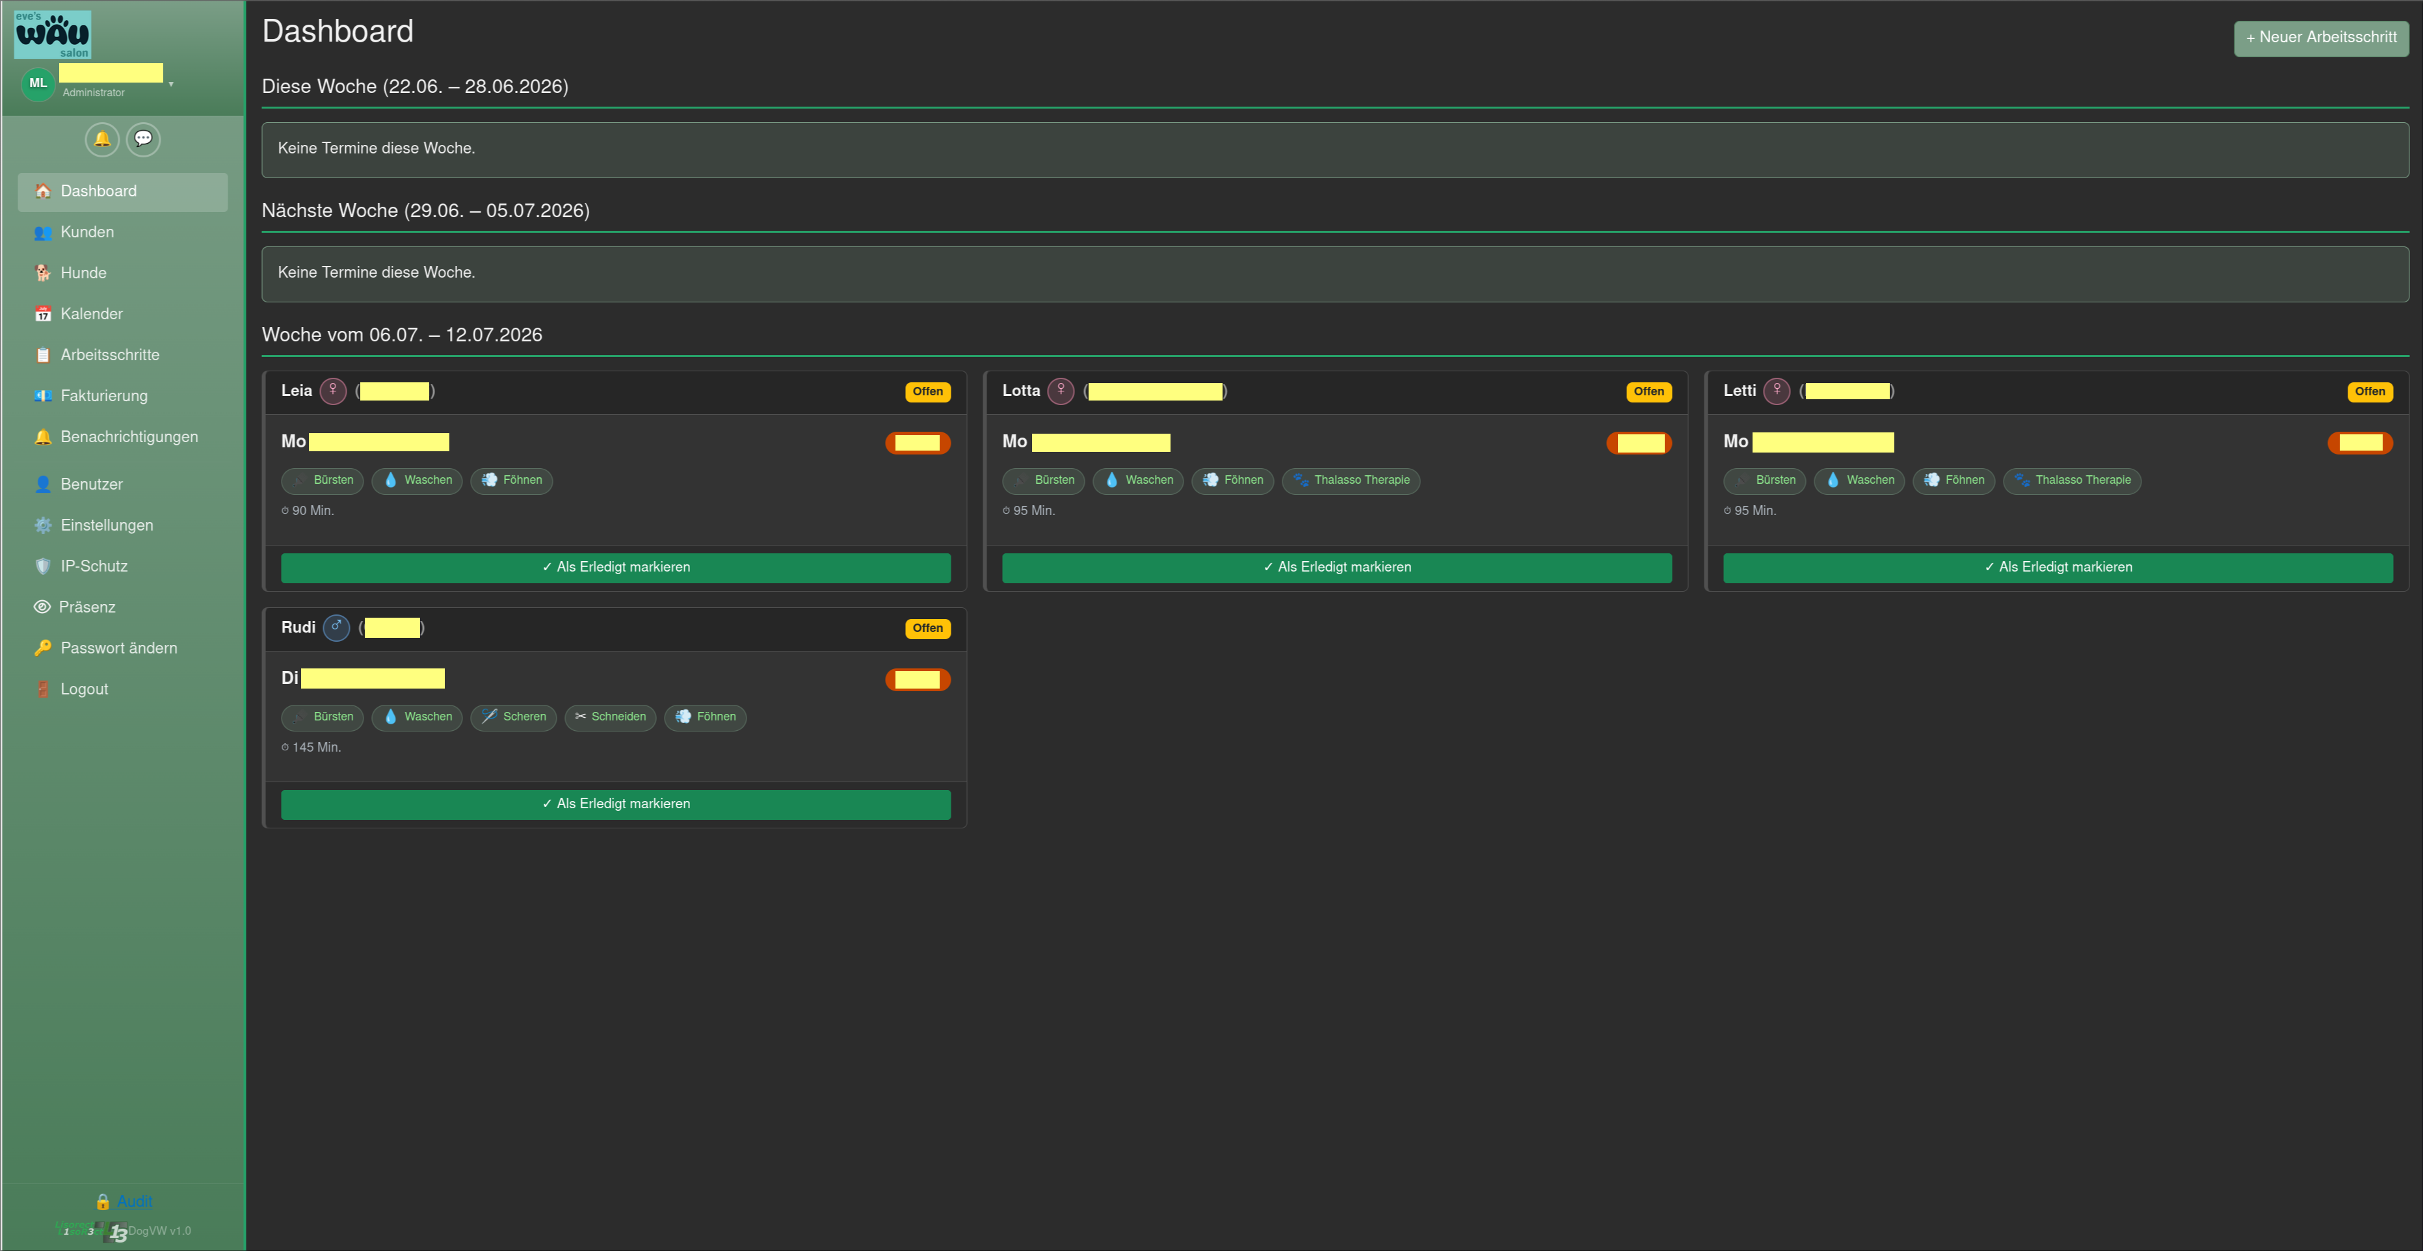Click Waschen tag on Rudi's card
This screenshot has width=2423, height=1251.
(417, 718)
